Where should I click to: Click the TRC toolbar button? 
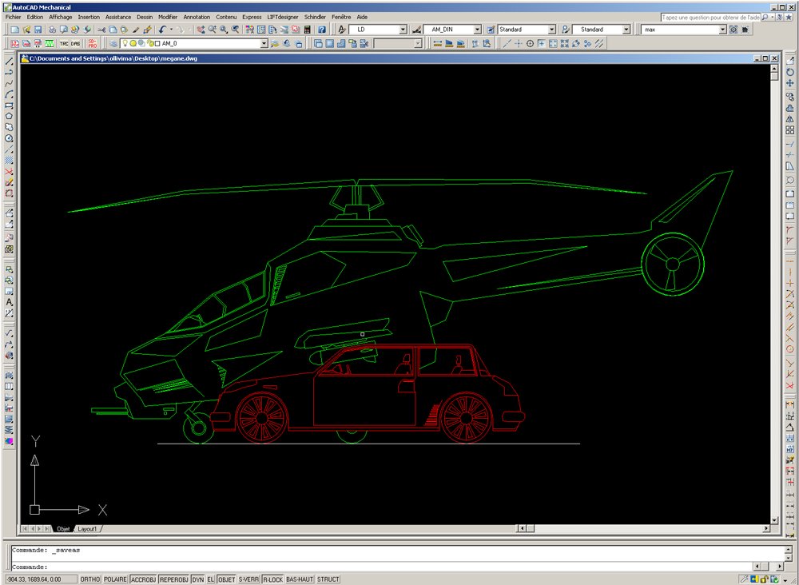pos(64,44)
